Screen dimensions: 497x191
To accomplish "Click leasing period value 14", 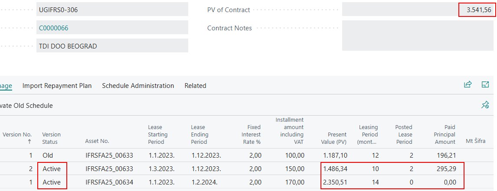I will 375,182.
